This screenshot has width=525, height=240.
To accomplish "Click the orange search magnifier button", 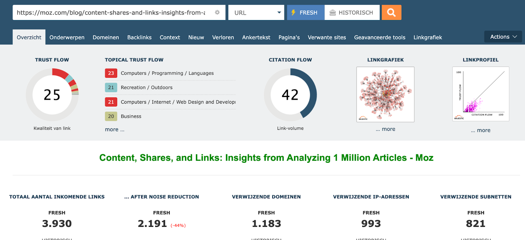I will click(x=391, y=12).
